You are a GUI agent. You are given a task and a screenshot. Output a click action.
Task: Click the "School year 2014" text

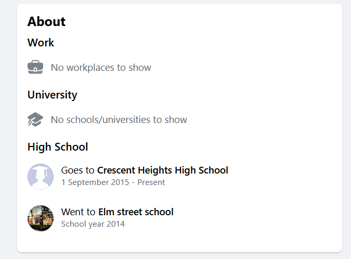coord(93,224)
